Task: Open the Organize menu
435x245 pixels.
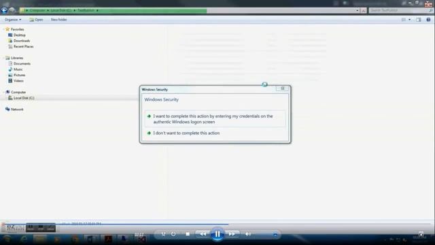Action: coord(13,20)
